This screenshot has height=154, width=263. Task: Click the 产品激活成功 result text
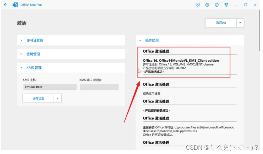(154, 72)
